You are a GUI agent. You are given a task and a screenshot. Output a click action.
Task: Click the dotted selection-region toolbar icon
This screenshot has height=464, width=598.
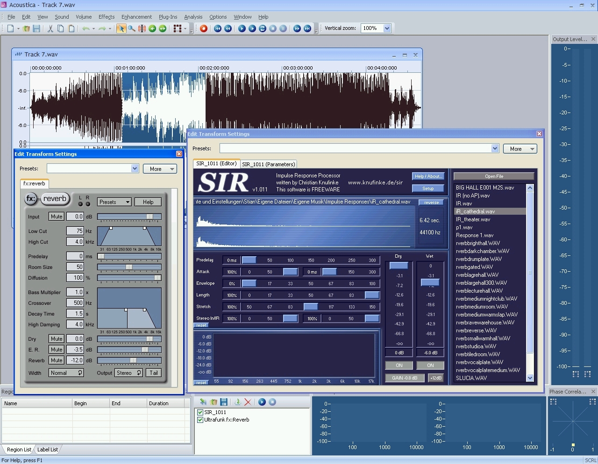point(178,28)
